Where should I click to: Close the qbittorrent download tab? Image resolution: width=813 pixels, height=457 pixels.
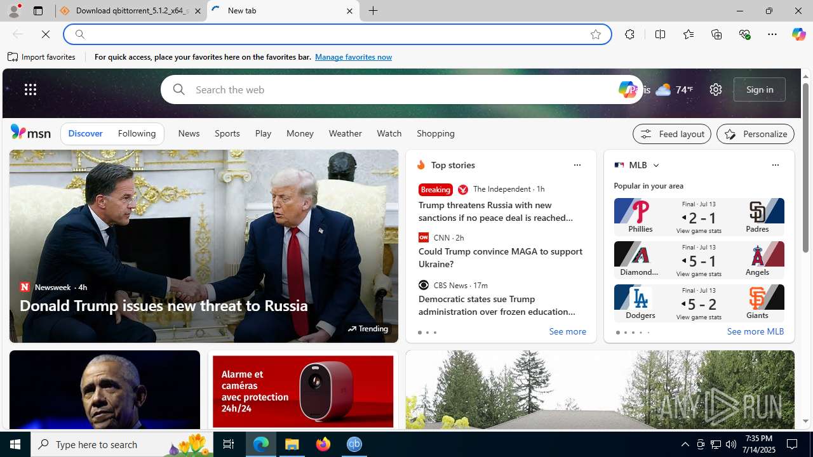coord(198,11)
